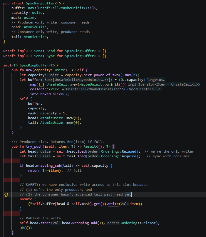
Task: Click 'return Err(item);' statement
Action: point(45,171)
